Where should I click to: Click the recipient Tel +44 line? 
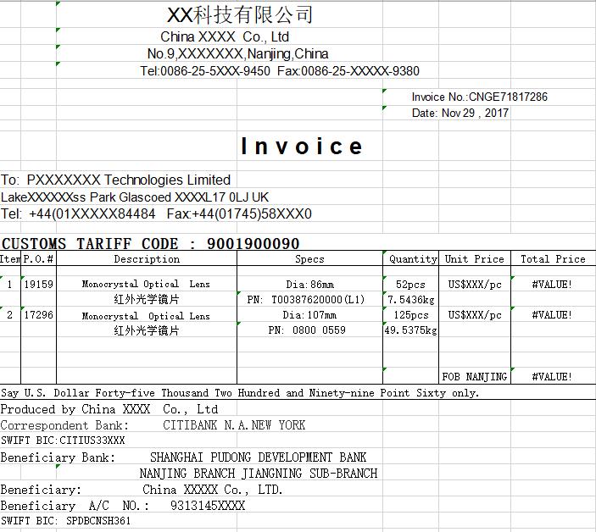[156, 213]
